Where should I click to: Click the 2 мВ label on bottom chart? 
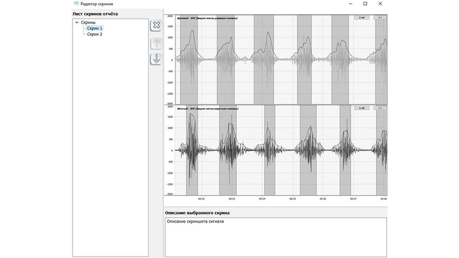coord(362,108)
